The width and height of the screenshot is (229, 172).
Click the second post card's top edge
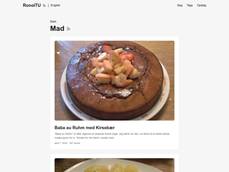pyautogui.click(x=114, y=155)
